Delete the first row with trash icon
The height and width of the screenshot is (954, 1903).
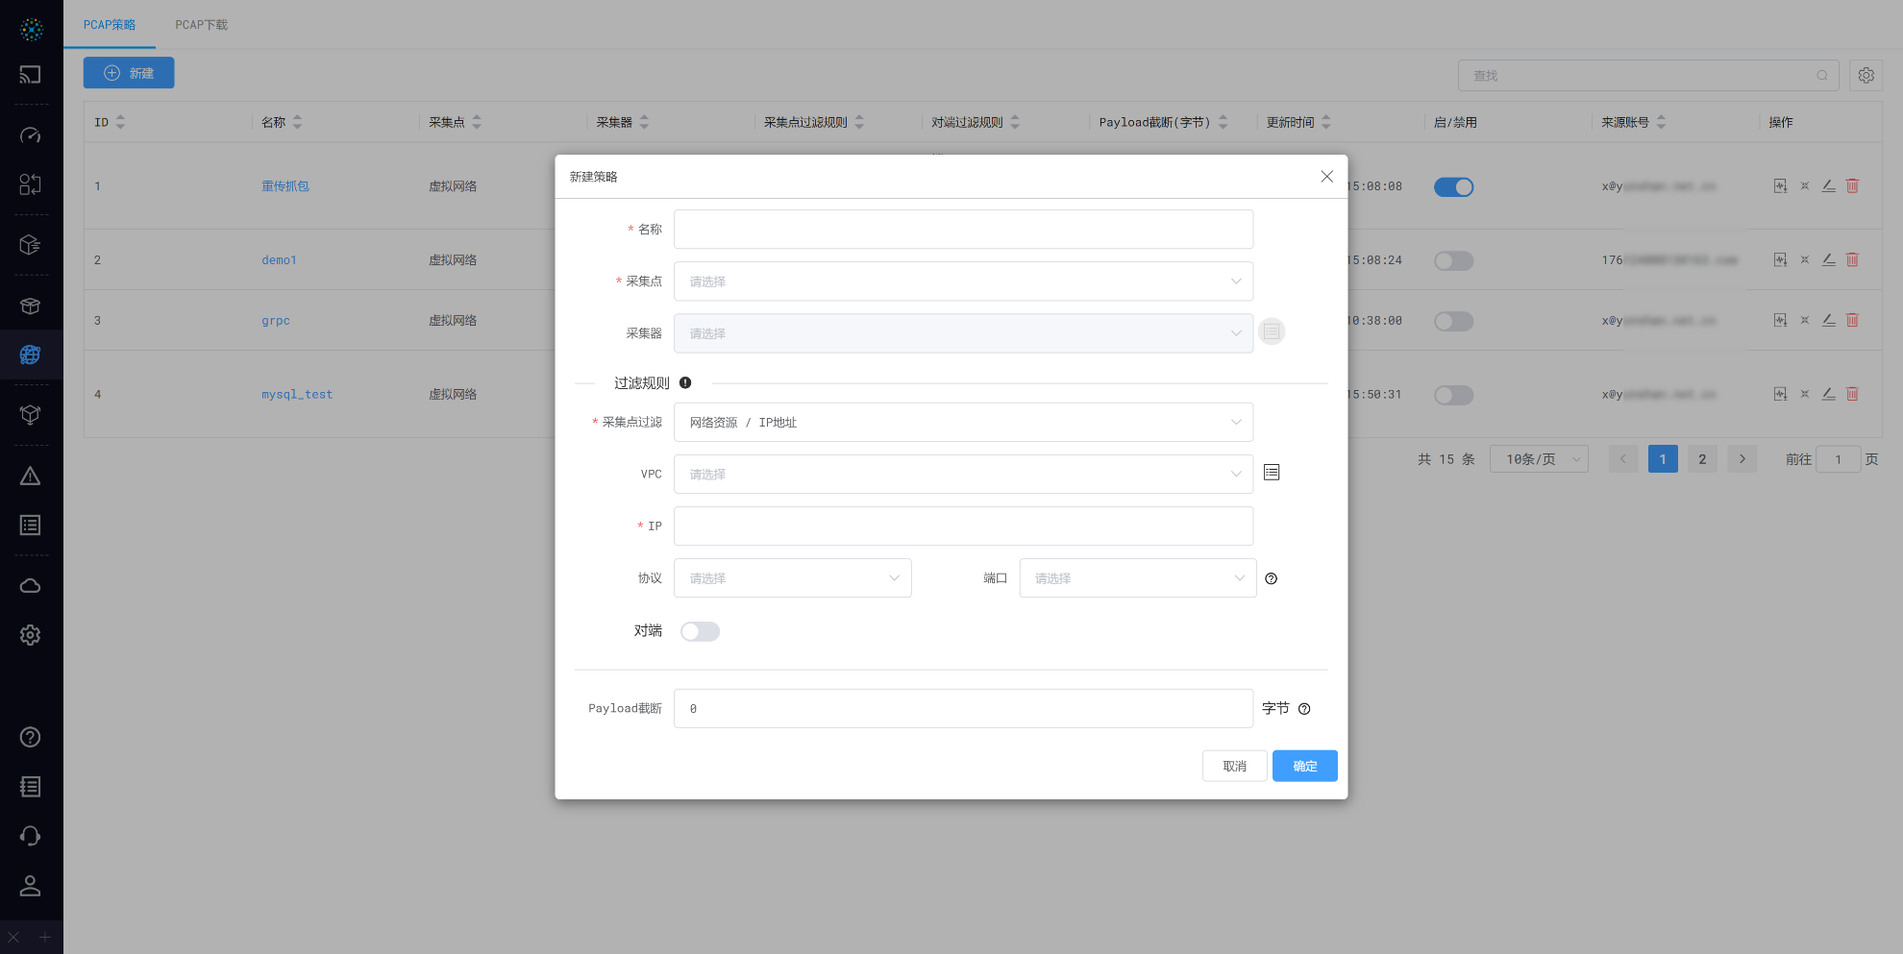click(x=1852, y=186)
